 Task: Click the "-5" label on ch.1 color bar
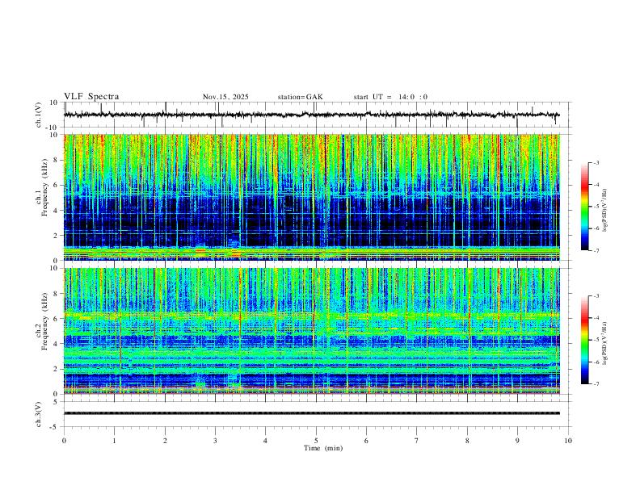596,207
